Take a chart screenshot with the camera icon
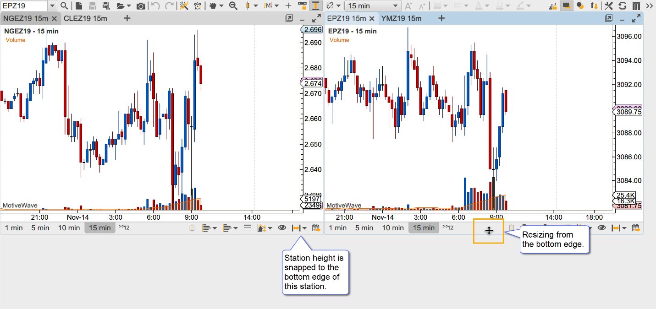 click(141, 6)
